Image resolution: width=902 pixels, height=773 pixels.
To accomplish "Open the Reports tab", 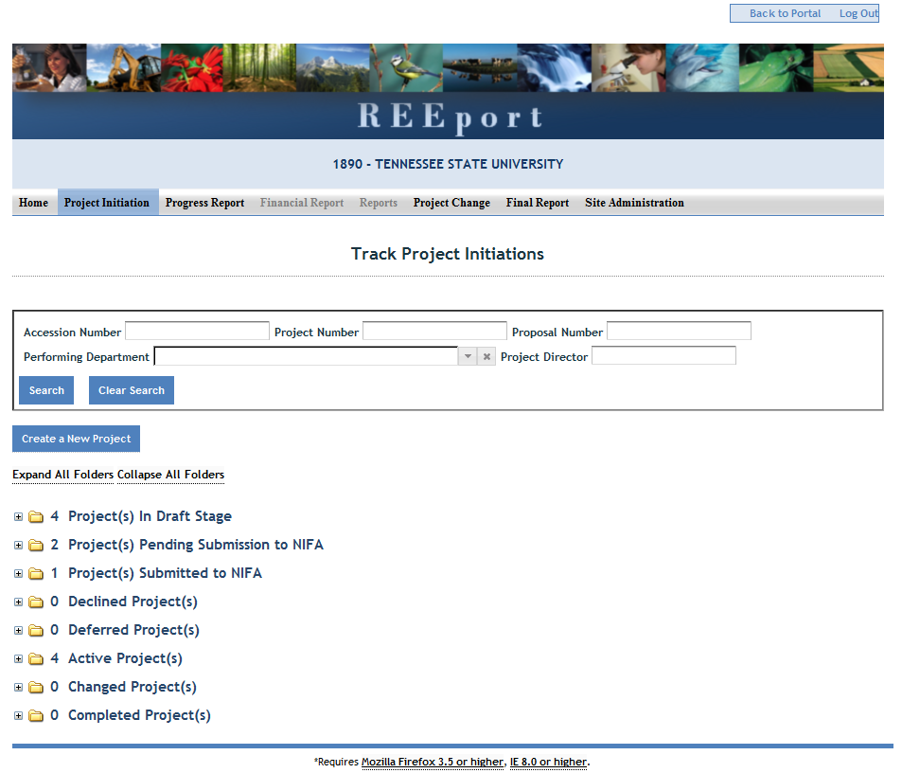I will (379, 203).
